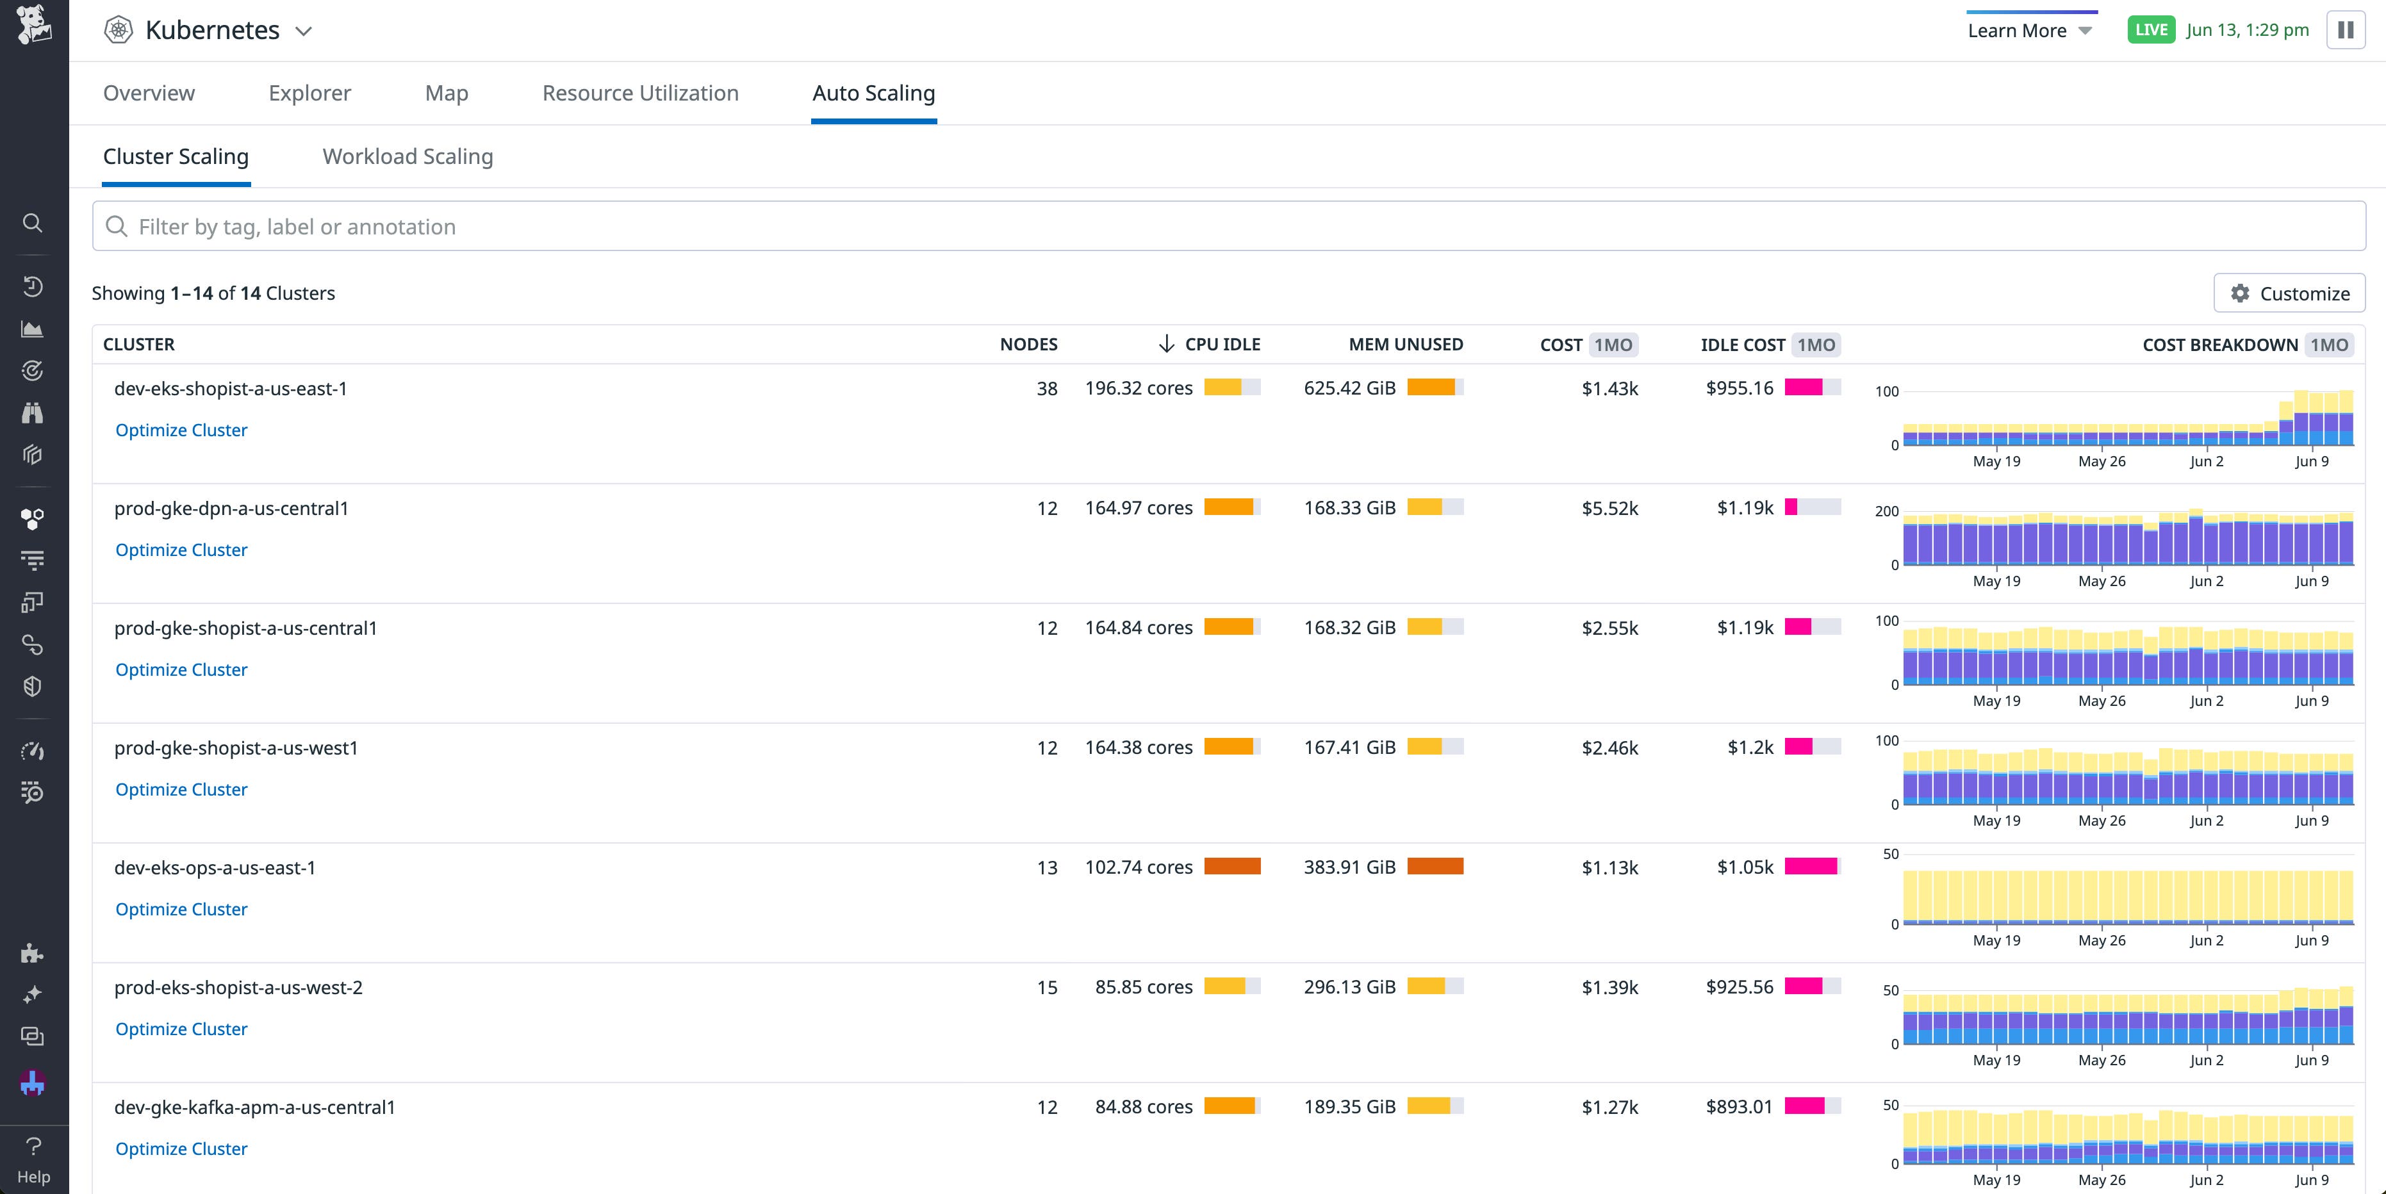Viewport: 2386px width, 1194px height.
Task: Open the Customize settings button
Action: coord(2289,293)
